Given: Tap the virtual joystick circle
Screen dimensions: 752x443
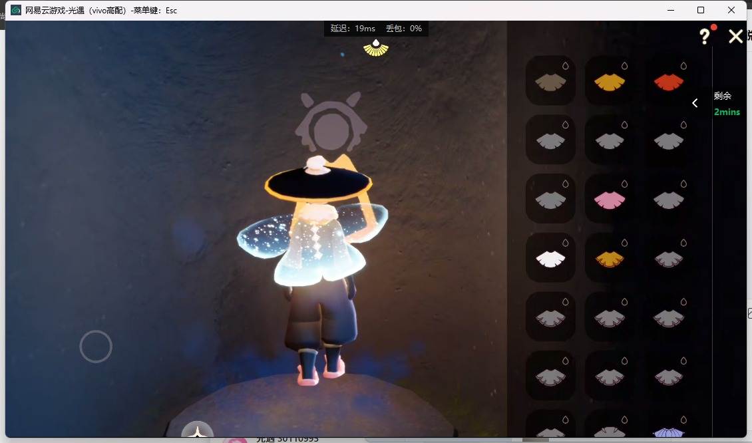Looking at the screenshot, I should [96, 346].
